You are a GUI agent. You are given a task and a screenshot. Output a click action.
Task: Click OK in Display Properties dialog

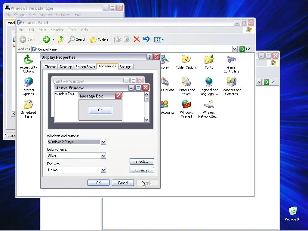(98, 183)
